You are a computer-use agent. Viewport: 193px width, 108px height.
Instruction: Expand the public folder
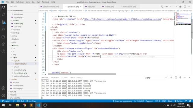14,42
